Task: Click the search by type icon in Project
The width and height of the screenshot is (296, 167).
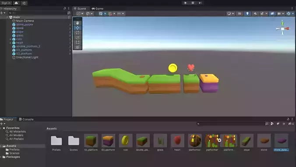Action: click(272, 124)
